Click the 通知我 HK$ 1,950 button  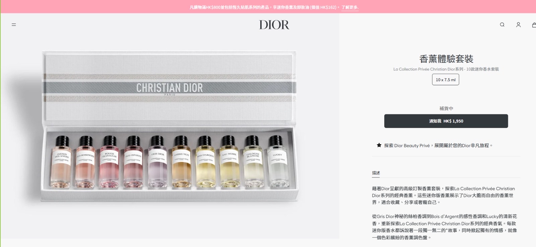coord(446,121)
